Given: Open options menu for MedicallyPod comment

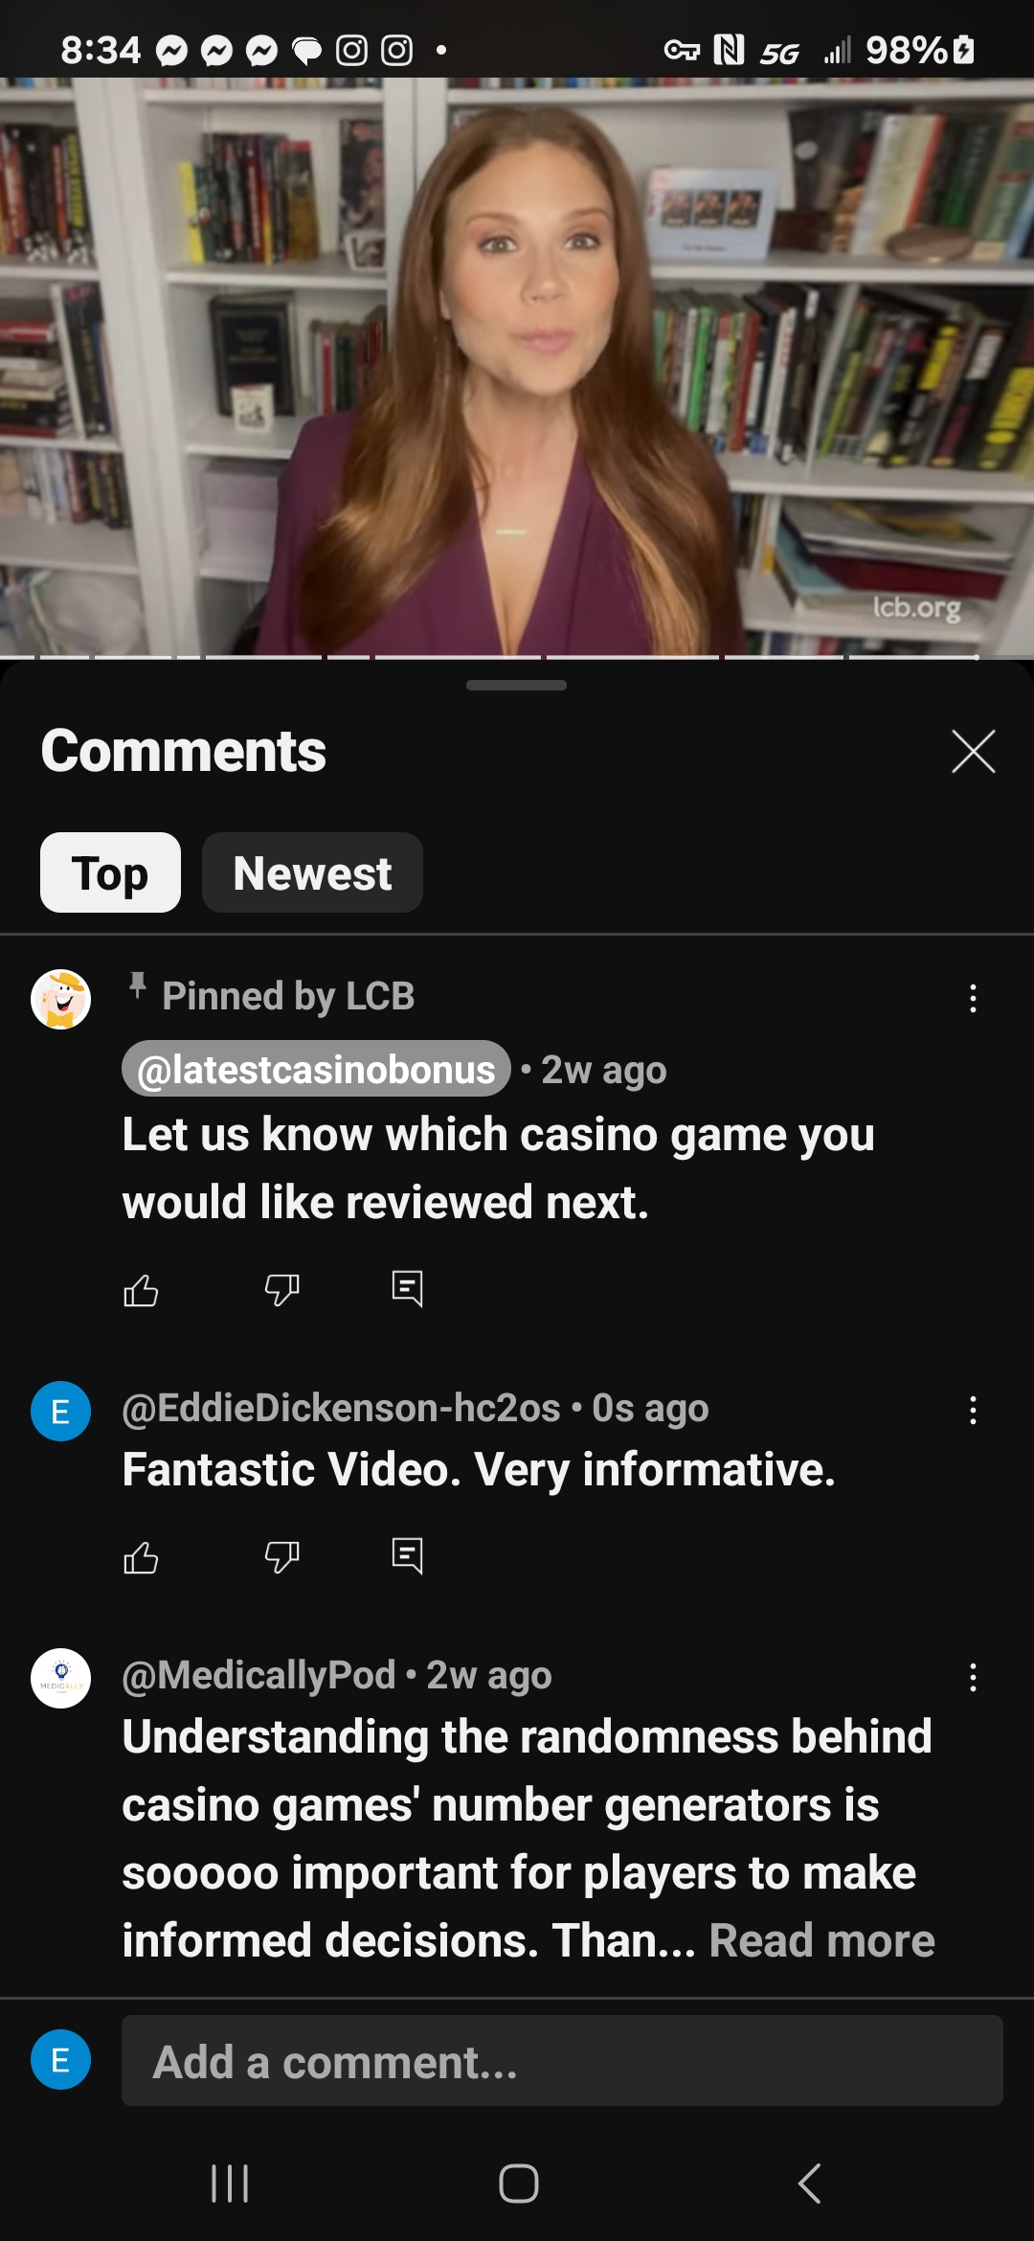Looking at the screenshot, I should pos(973,1677).
